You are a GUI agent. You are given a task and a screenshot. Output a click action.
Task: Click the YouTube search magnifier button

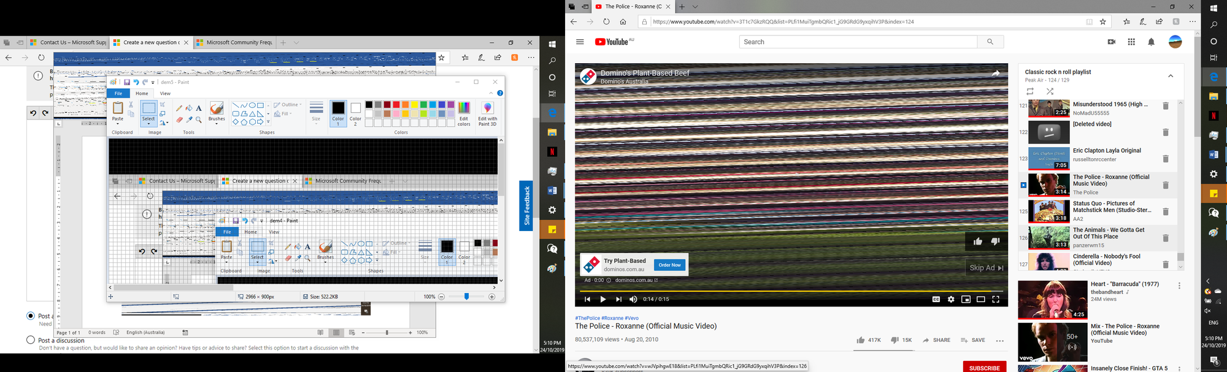990,42
